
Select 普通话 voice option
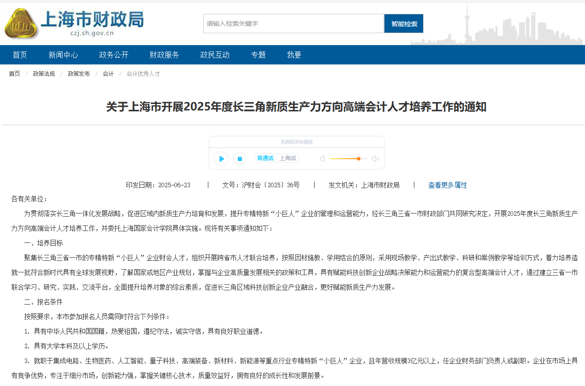(265, 158)
